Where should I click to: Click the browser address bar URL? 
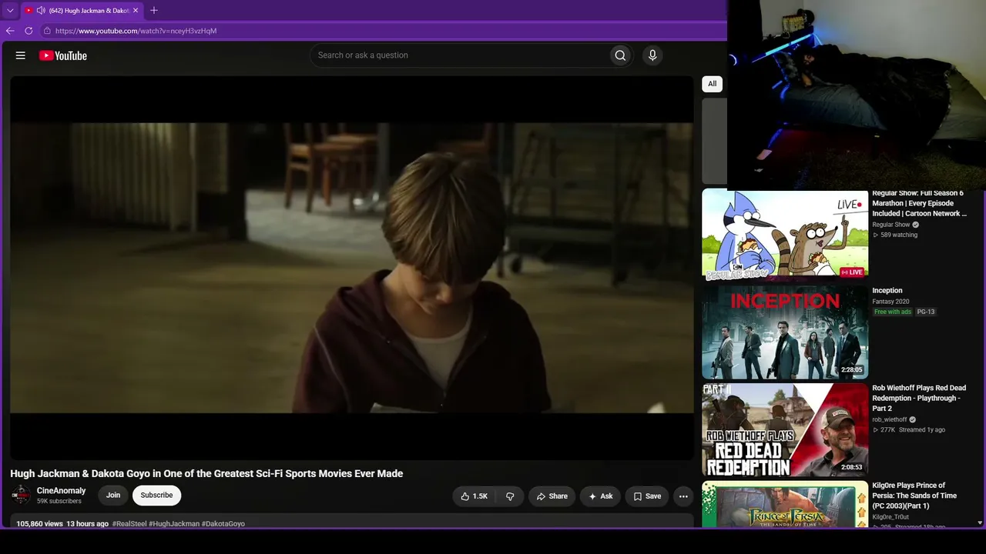click(136, 31)
